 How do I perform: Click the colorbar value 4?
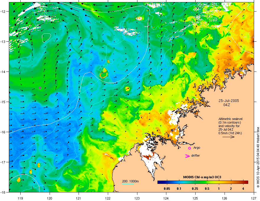pos(243,189)
